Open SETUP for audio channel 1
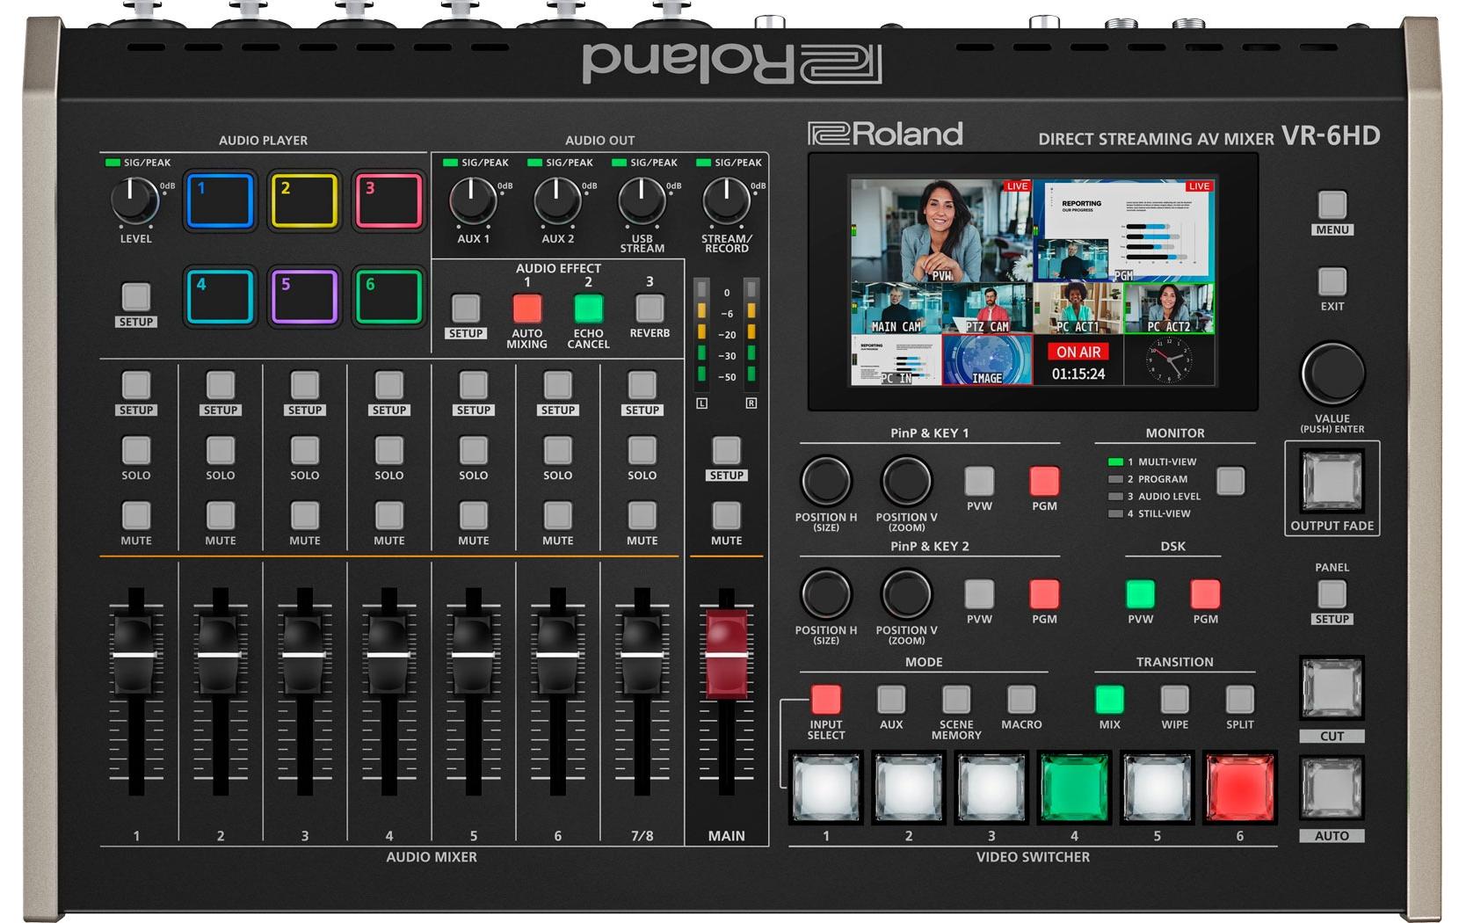Image resolution: width=1466 pixels, height=923 pixels. point(135,384)
